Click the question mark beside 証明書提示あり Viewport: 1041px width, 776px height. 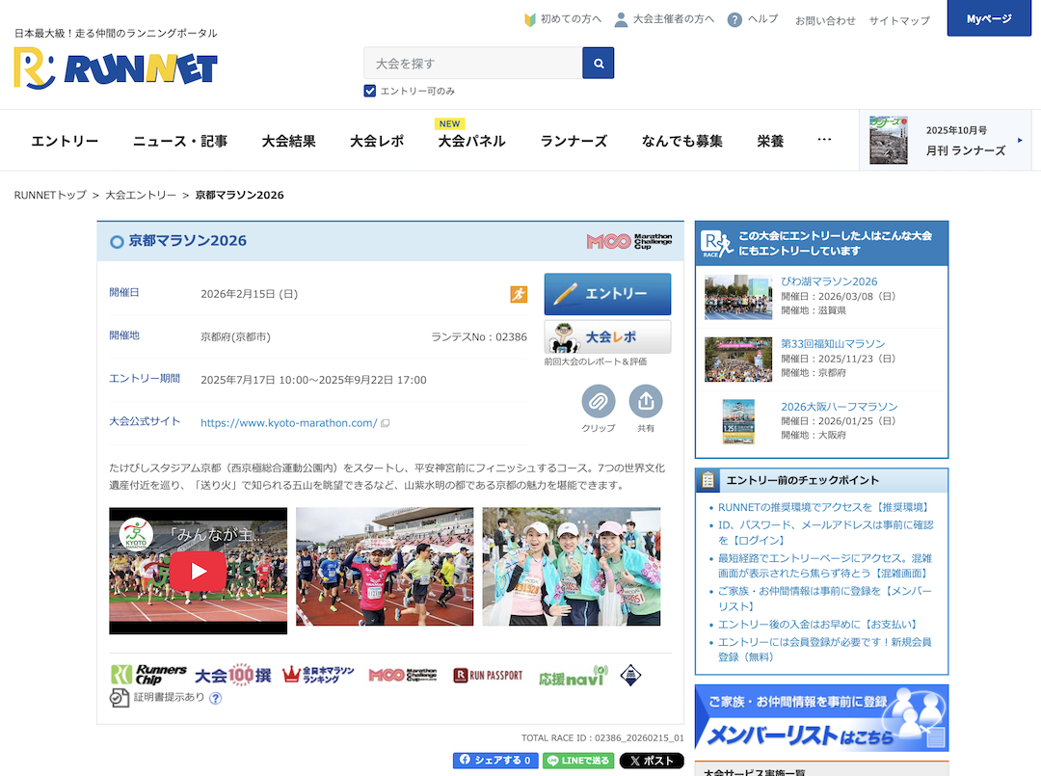click(x=215, y=698)
